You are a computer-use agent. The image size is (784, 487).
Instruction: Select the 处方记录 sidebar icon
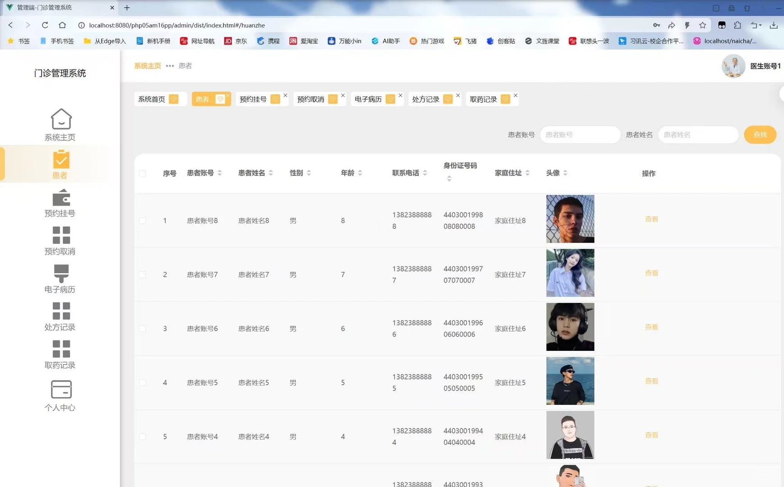click(60, 311)
